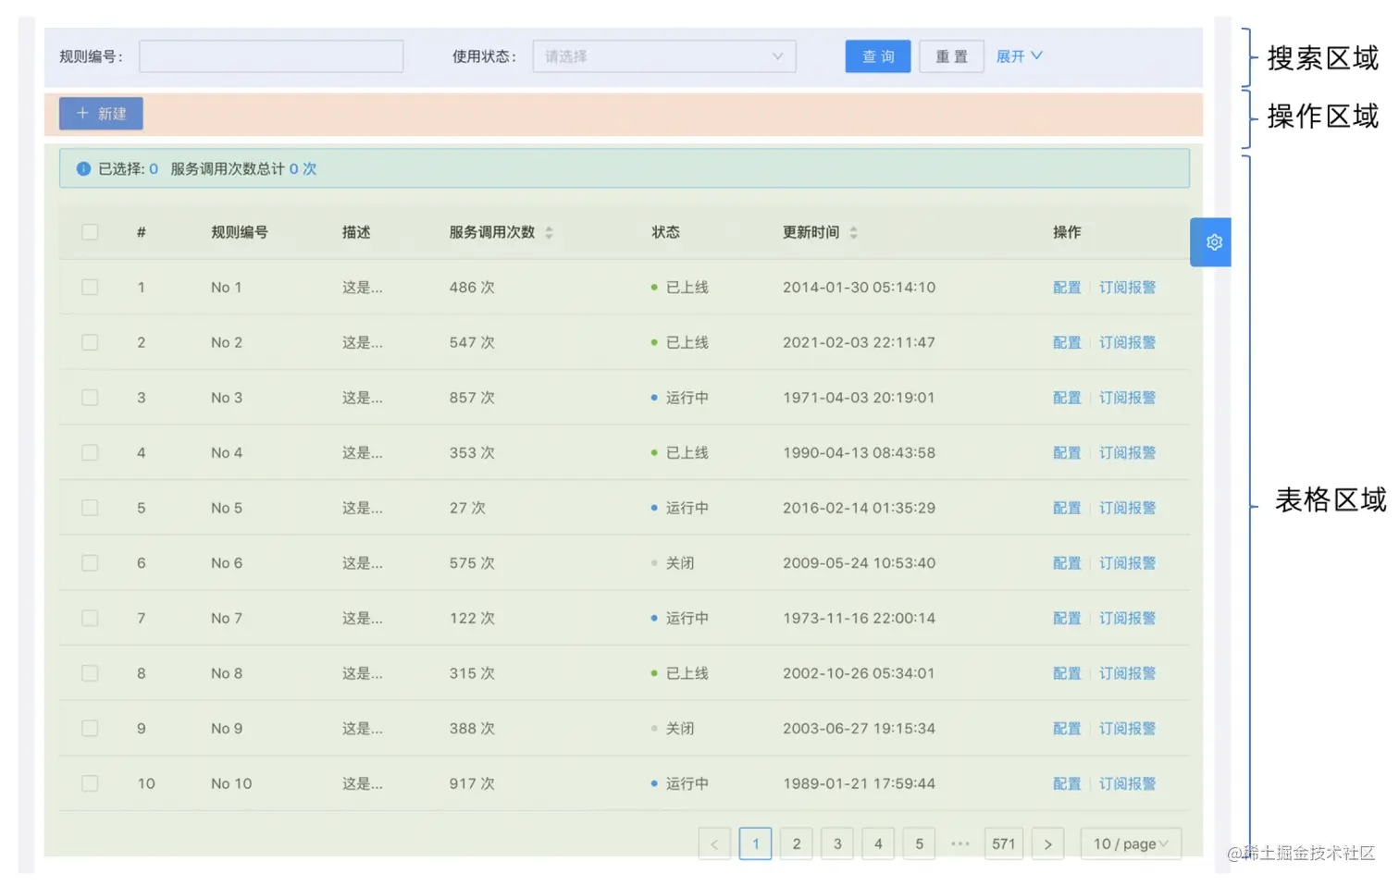Sort the 服务调用次数 column
Screen dimensions: 1399x886
(x=550, y=232)
